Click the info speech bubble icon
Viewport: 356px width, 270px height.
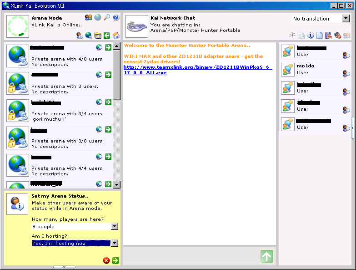point(311,36)
